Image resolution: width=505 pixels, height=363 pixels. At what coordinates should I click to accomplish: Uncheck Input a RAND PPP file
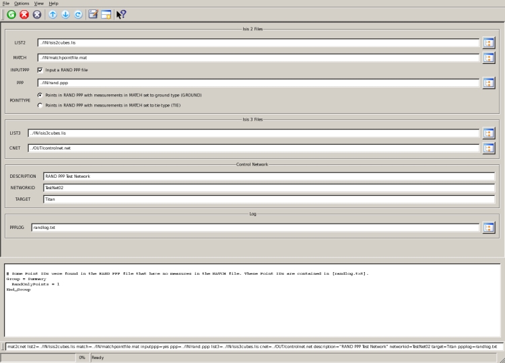point(40,69)
